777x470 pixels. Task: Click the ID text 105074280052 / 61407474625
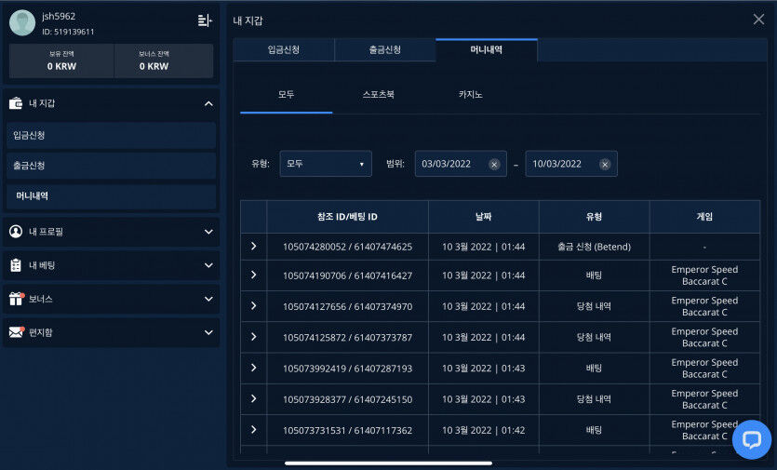[x=347, y=247]
